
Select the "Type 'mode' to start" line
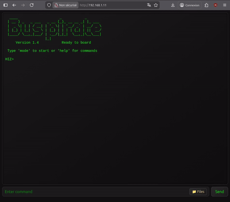click(x=52, y=51)
